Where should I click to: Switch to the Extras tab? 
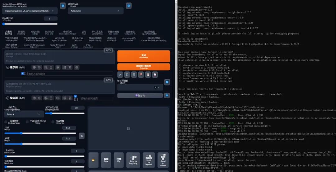[35, 33]
